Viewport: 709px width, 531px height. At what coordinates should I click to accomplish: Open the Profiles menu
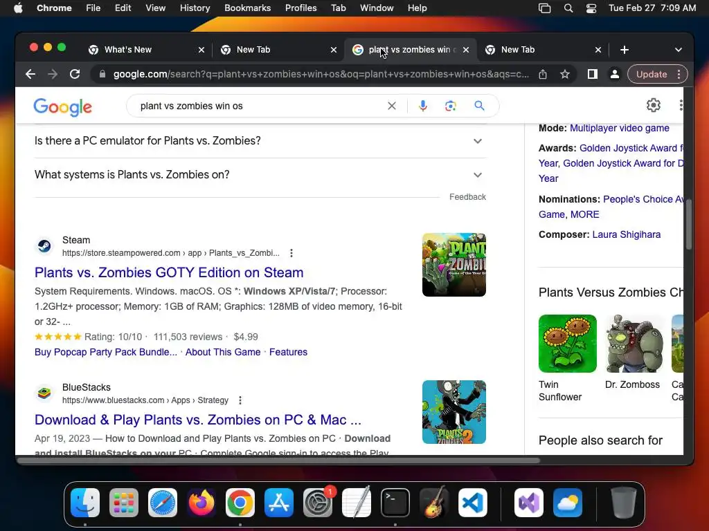300,8
